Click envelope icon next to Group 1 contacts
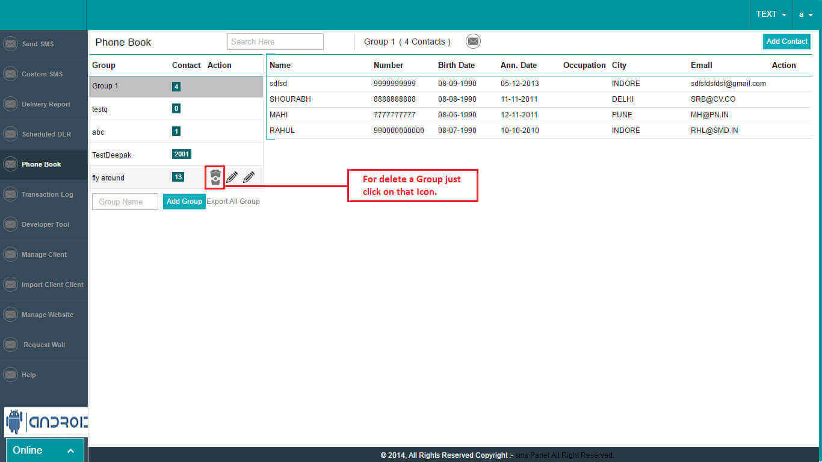Viewport: 822px width, 462px height. (x=474, y=42)
